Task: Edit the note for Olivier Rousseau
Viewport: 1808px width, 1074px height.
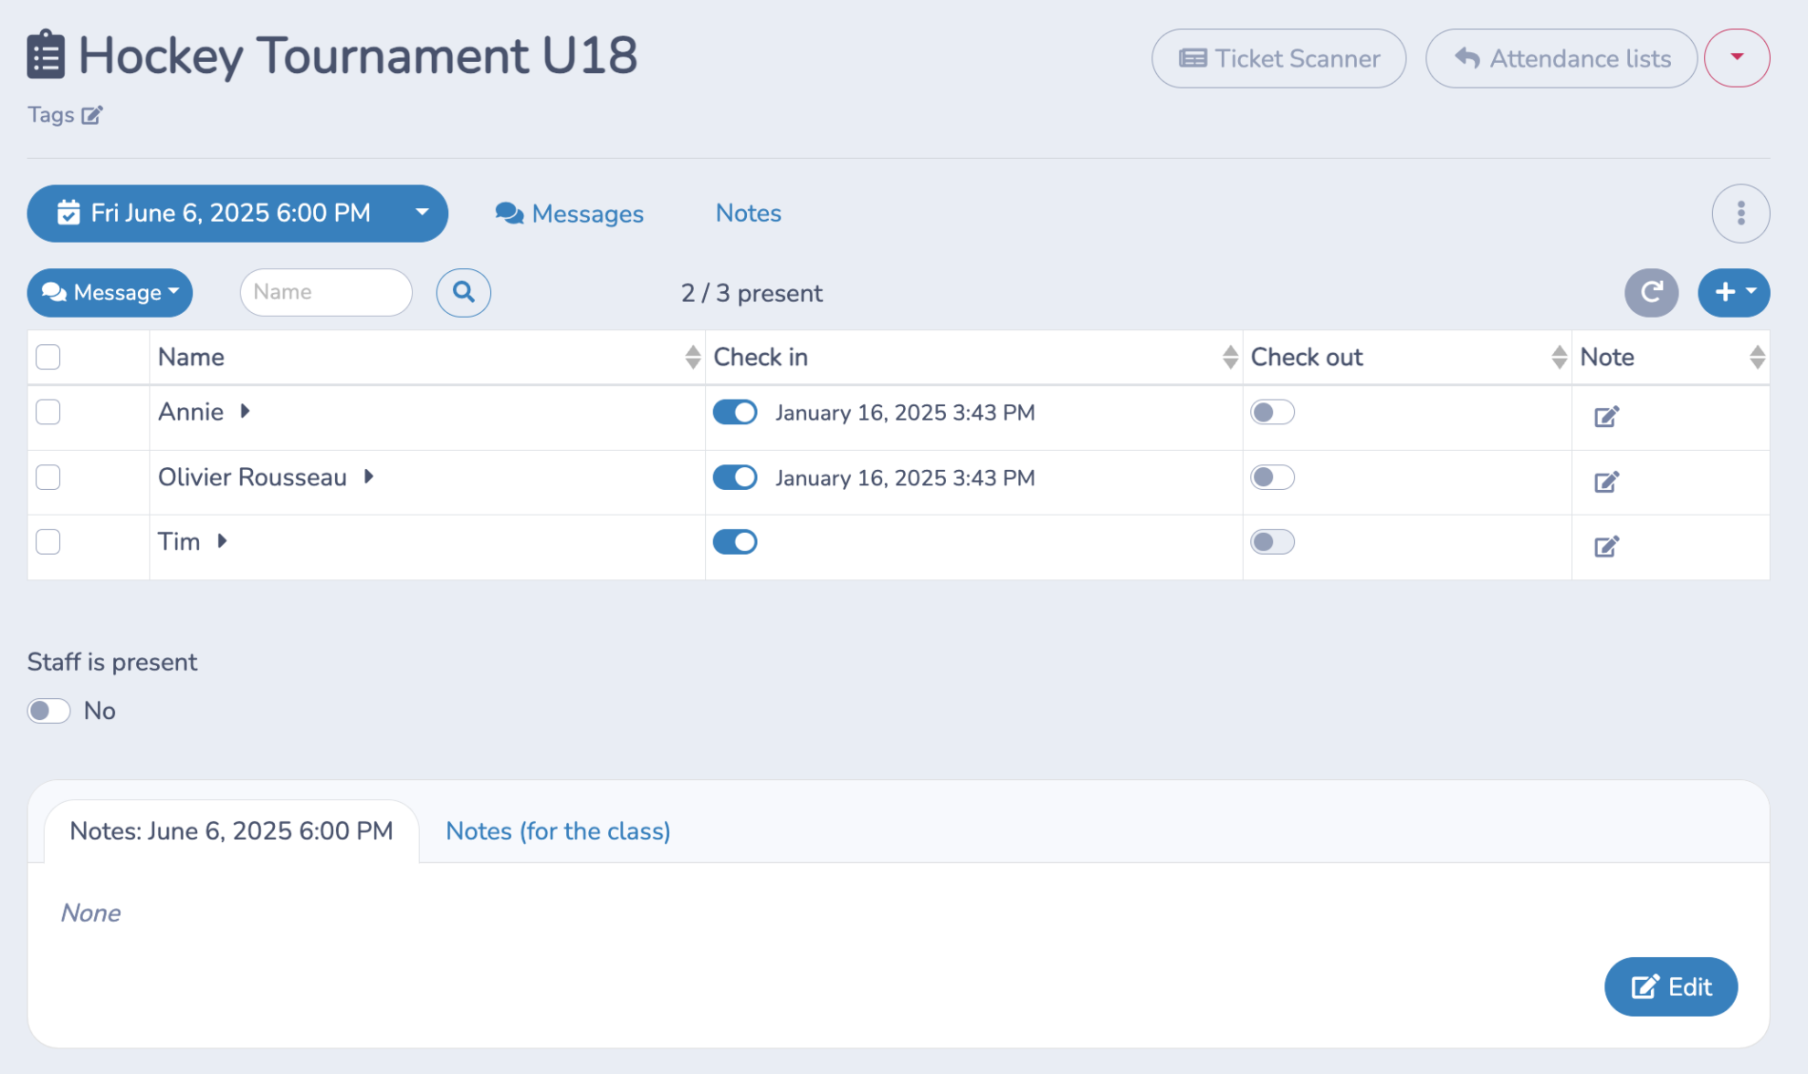Action: [x=1606, y=482]
